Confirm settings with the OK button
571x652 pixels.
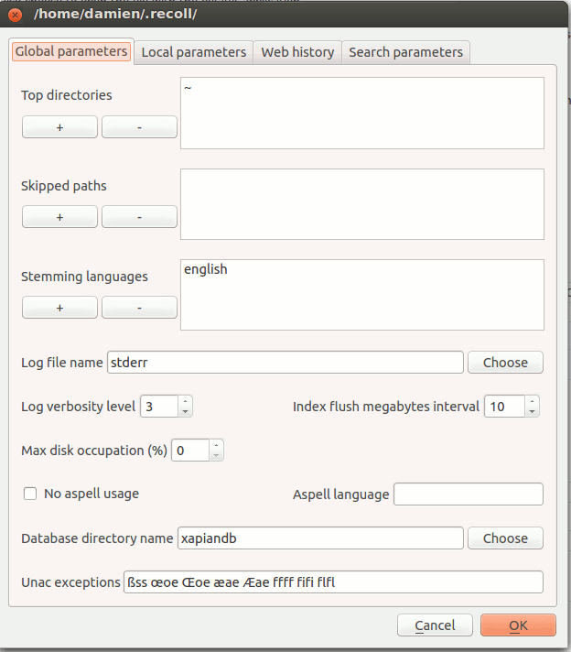518,625
